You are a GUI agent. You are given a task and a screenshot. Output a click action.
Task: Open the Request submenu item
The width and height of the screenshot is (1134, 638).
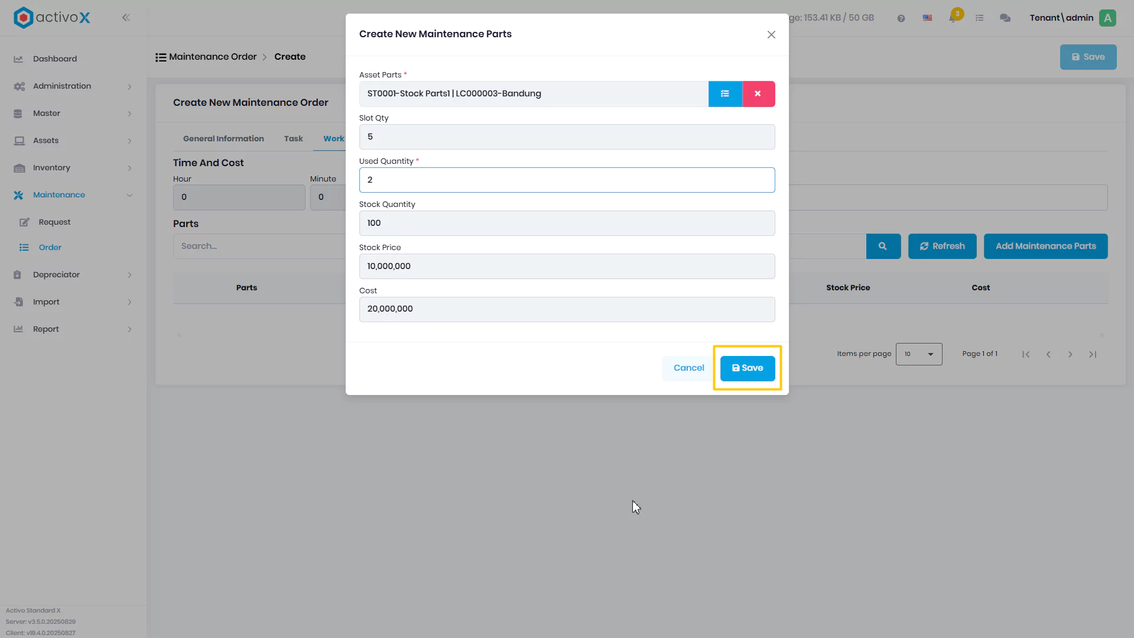54,222
